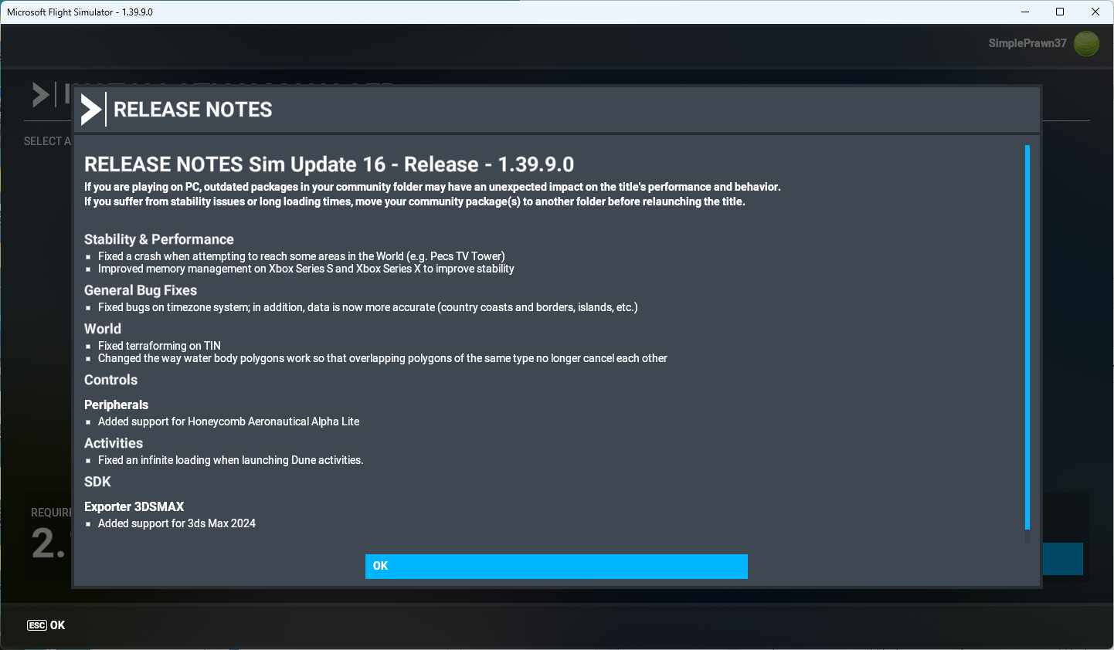1114x650 pixels.
Task: Click the Fixed terraforming on TIN line
Action: point(159,346)
